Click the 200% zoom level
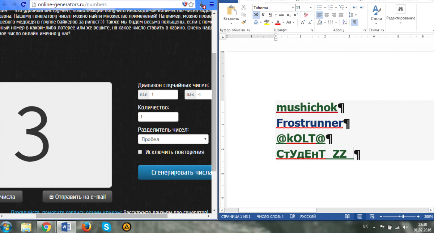This screenshot has width=434, height=233. pos(428,216)
